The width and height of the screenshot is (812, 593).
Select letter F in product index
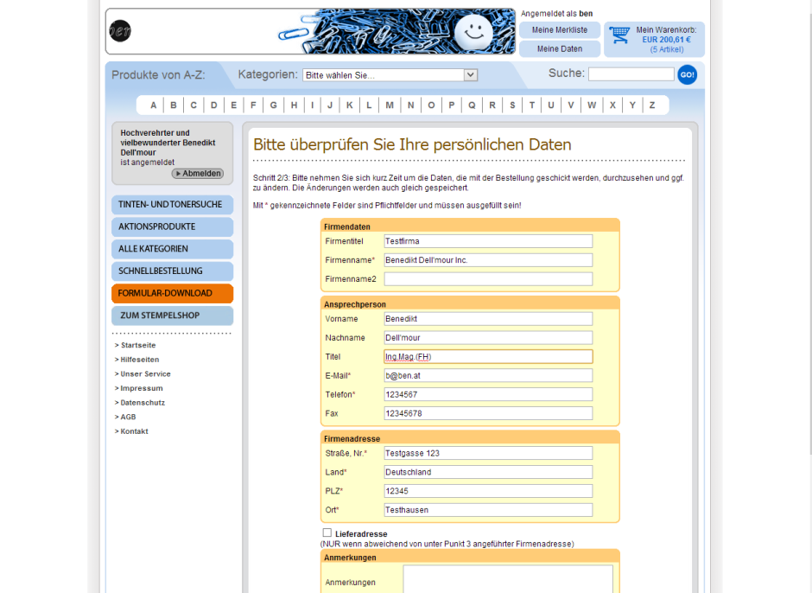click(x=253, y=105)
